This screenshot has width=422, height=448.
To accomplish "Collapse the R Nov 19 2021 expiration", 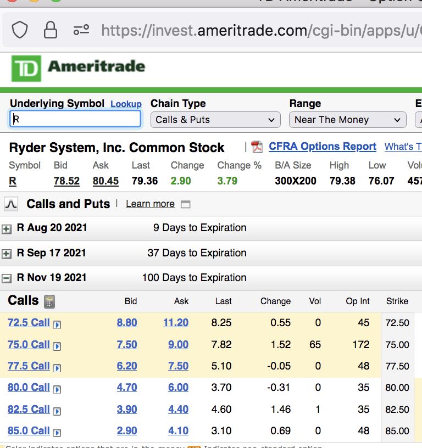I will pos(7,278).
